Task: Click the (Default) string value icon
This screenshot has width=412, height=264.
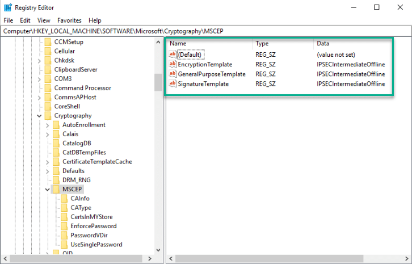Action: [x=173, y=55]
